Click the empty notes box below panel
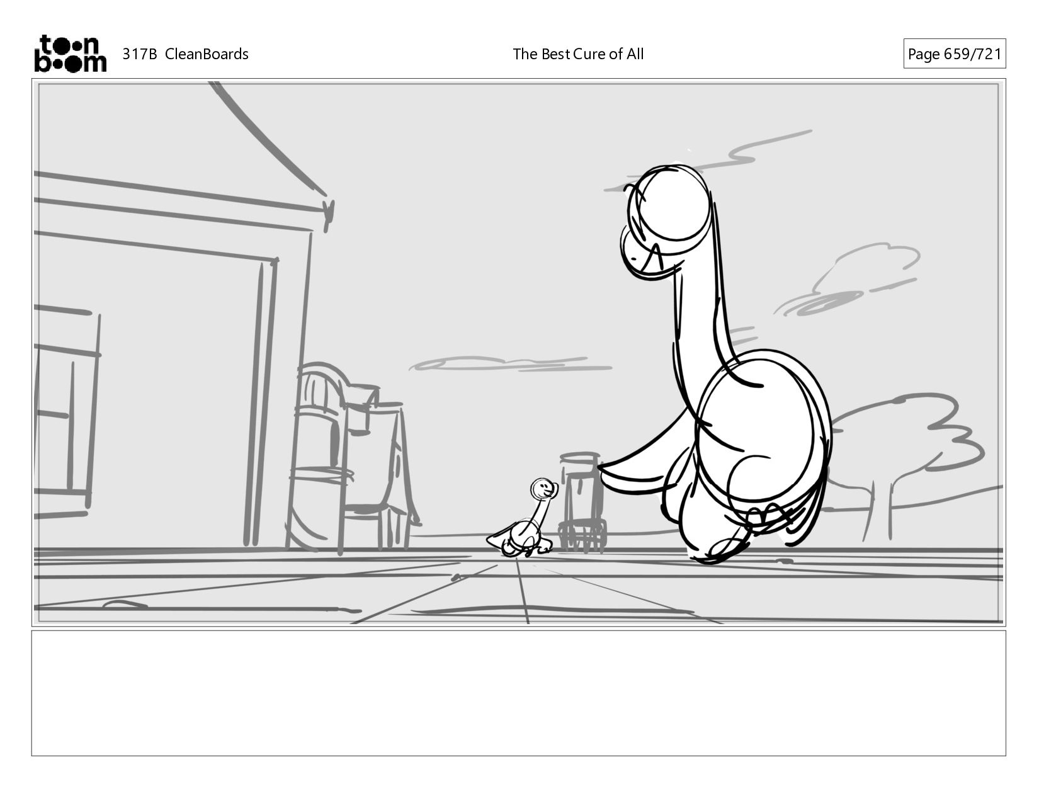 [518, 693]
